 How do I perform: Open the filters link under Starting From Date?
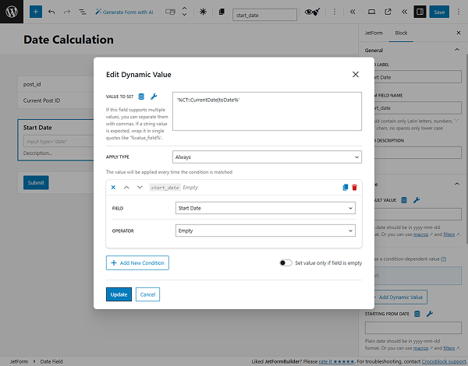click(x=449, y=348)
